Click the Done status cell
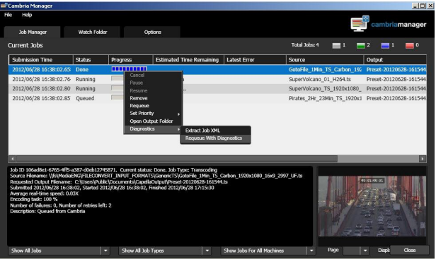 click(82, 70)
